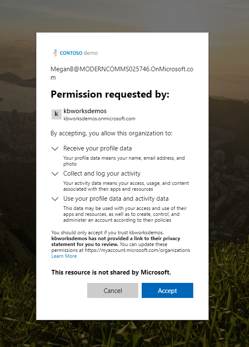The height and width of the screenshot is (347, 249).
Task: Open the Learn More link
Action: coord(64,256)
